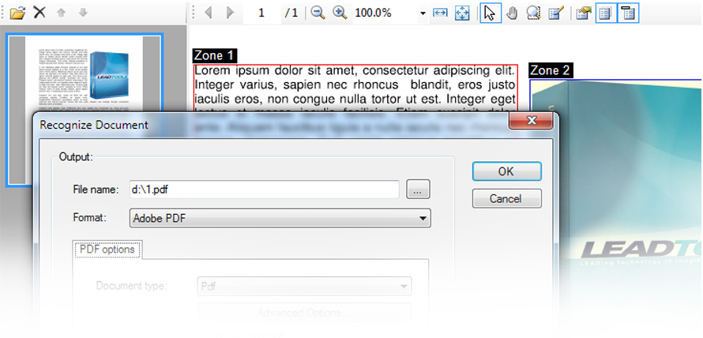Click the browse ellipsis button
Viewport: 703px width, 338px height.
(418, 190)
